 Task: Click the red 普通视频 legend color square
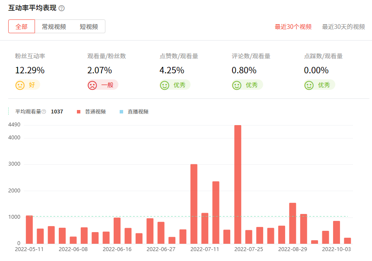click(x=79, y=112)
